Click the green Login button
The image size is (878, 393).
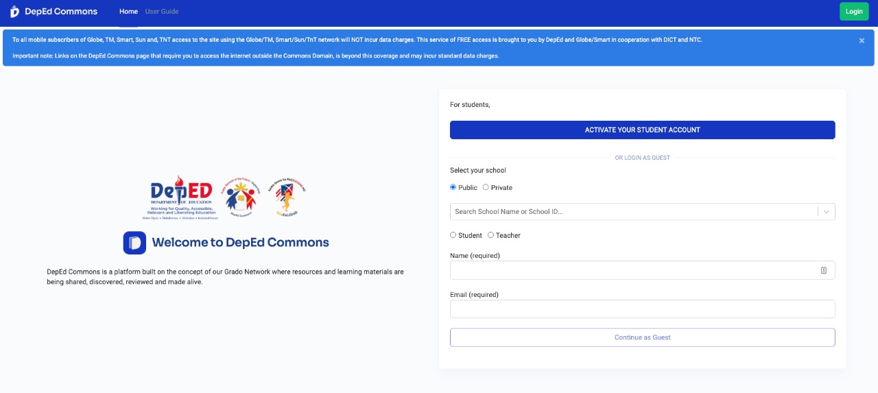(854, 12)
